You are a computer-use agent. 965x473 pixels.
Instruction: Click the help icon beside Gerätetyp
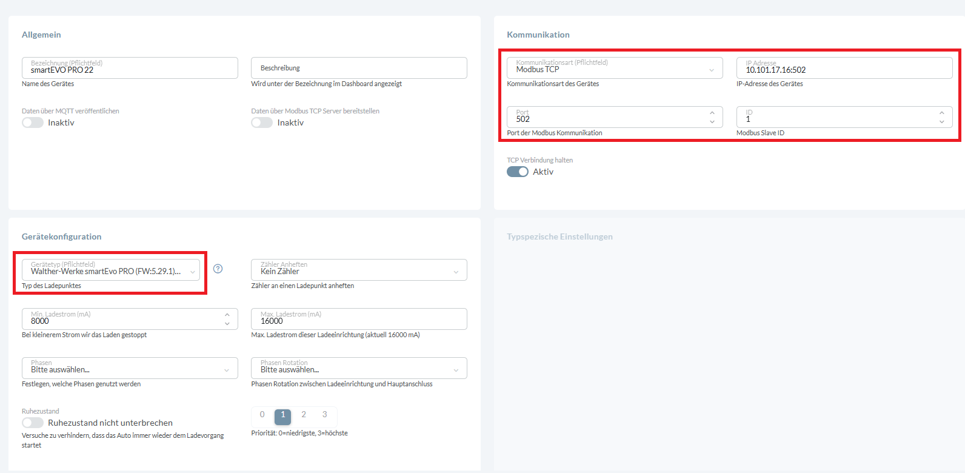[218, 269]
